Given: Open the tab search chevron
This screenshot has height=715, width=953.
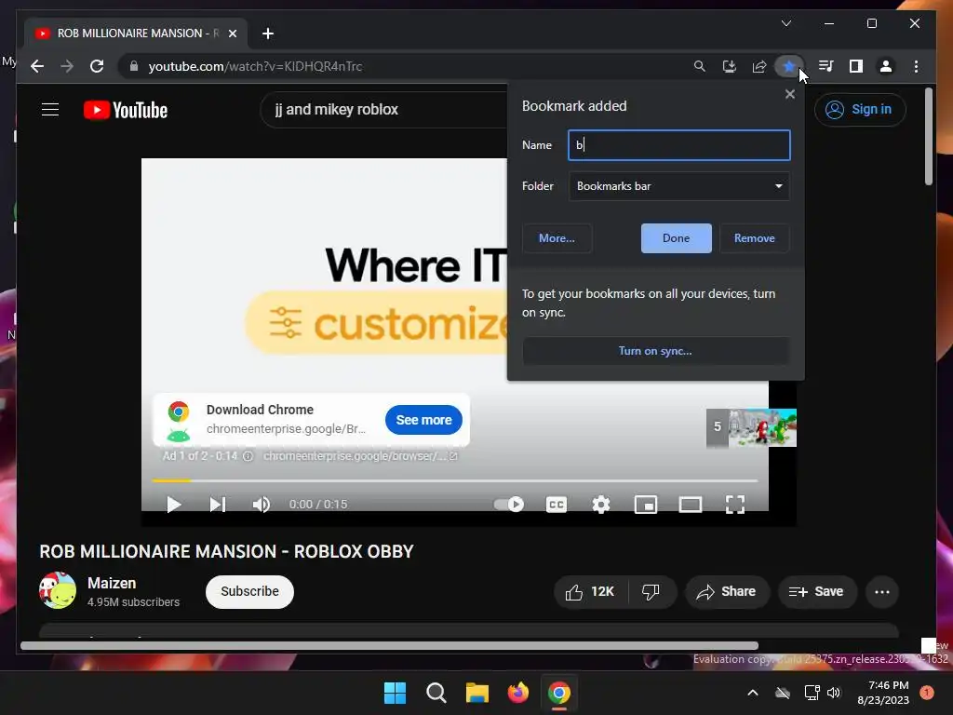Looking at the screenshot, I should click(x=786, y=23).
